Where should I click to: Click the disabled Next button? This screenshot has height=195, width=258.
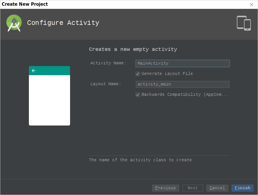coord(193,188)
